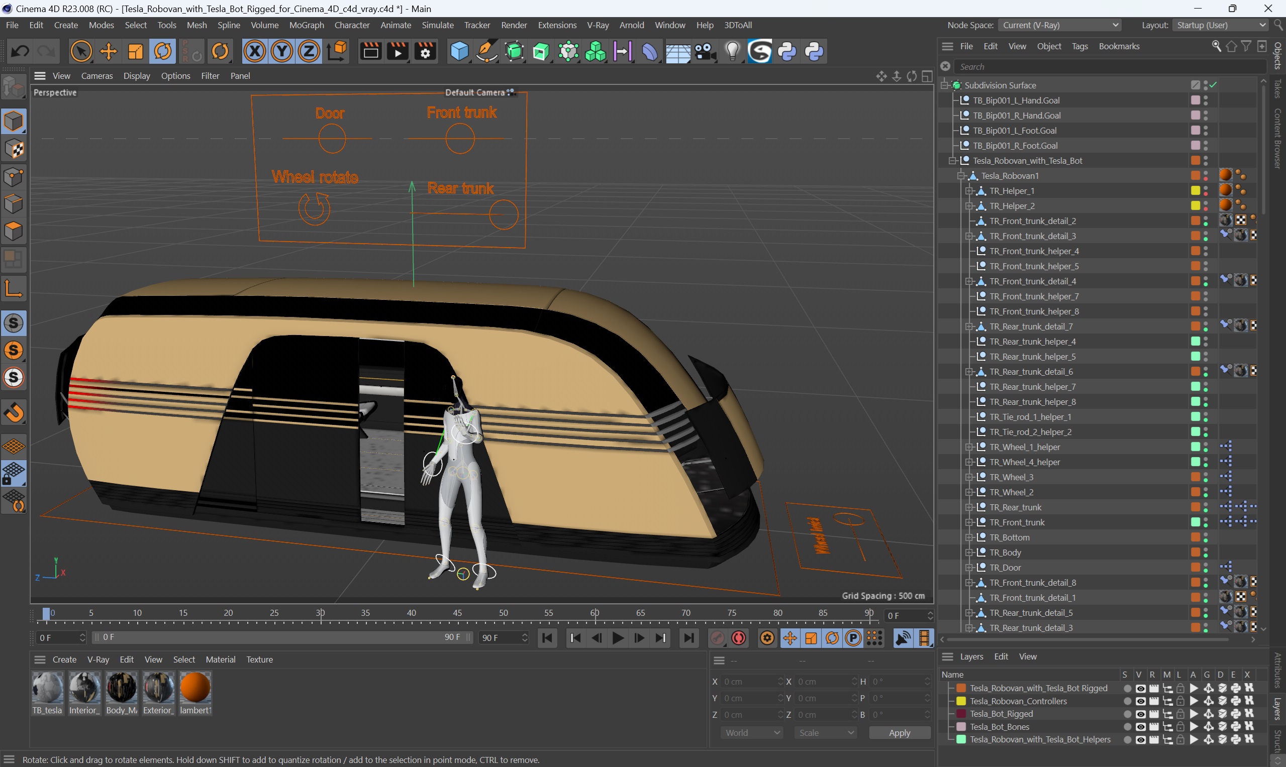Click Tesla_Bot_Rigged layer color swatch
Screen dimensions: 1286x767
coord(961,714)
